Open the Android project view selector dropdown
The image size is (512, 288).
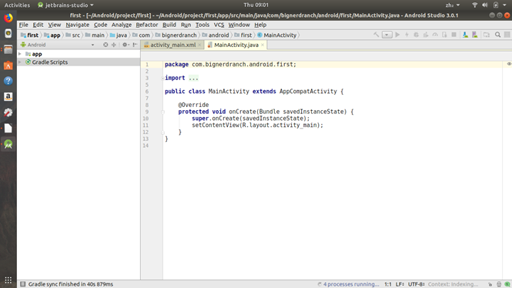92,45
